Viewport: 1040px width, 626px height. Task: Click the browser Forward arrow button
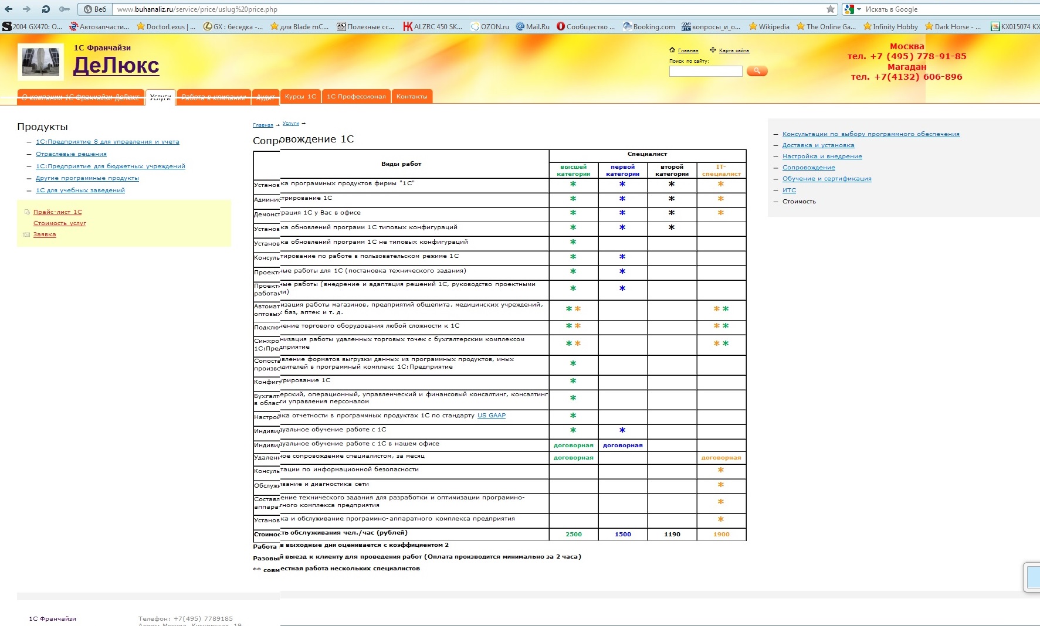click(27, 9)
